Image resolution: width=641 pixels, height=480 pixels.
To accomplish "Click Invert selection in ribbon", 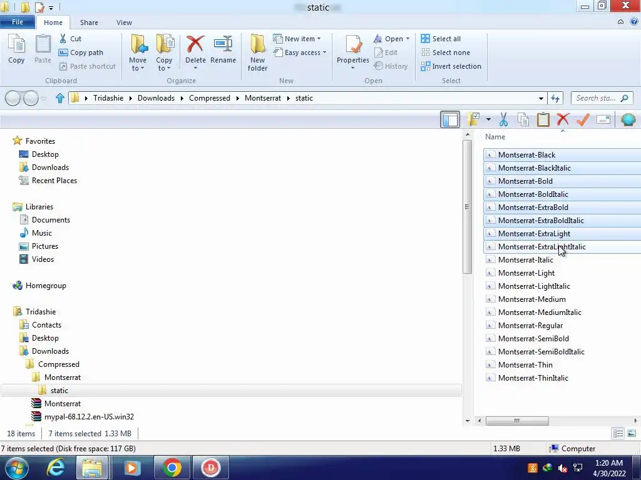I will tap(451, 66).
